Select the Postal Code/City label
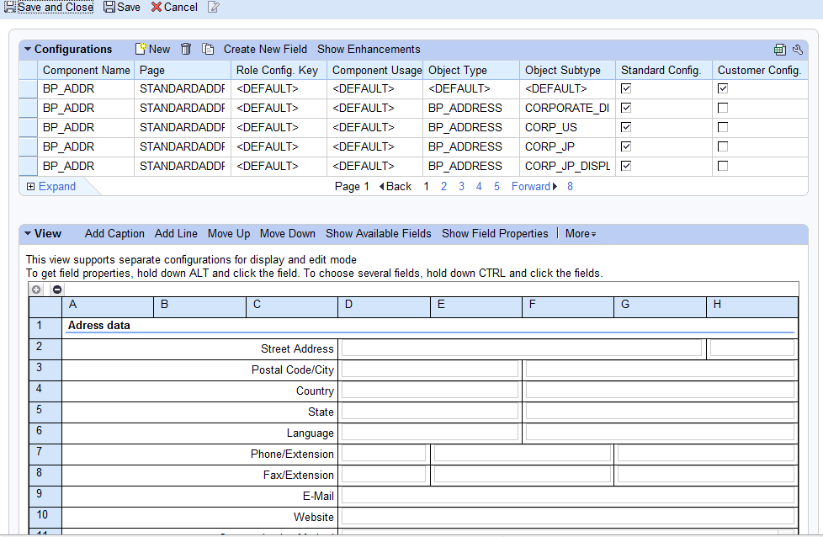 (x=292, y=370)
